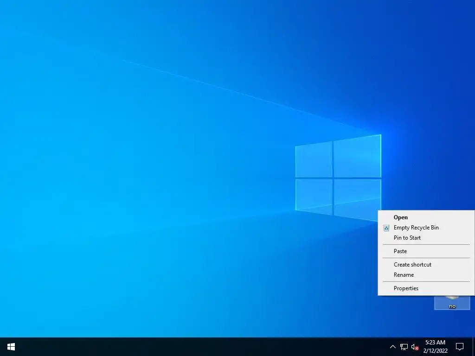Choose Paste from the context menu
This screenshot has width=475, height=356.
(x=426, y=251)
